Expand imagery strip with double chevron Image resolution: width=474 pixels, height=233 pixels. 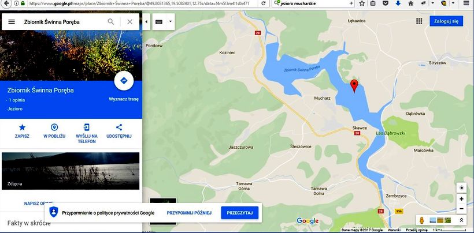tap(461, 220)
